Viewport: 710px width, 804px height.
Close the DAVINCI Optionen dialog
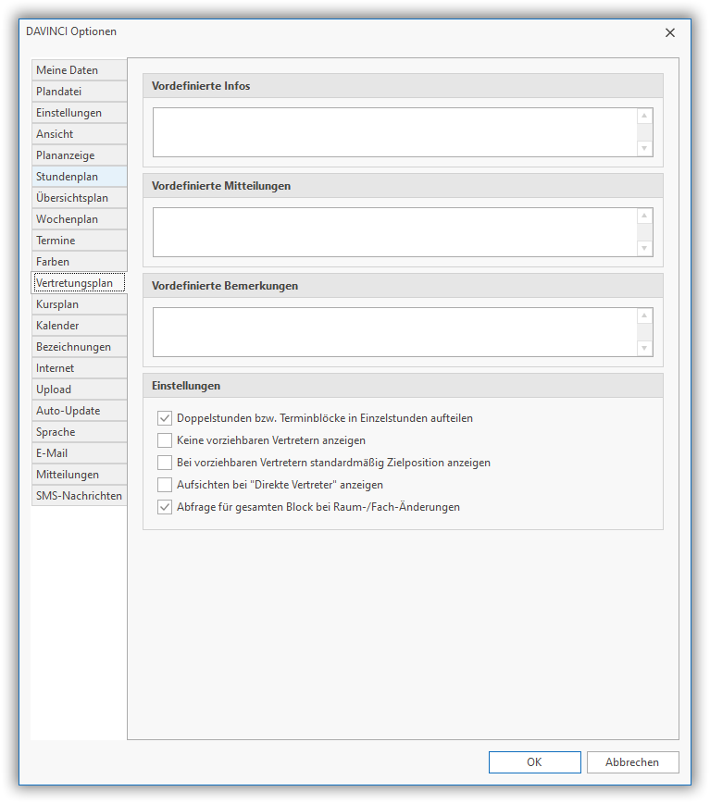click(670, 32)
